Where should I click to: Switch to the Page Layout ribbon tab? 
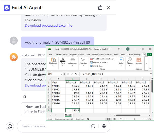coord(73,55)
